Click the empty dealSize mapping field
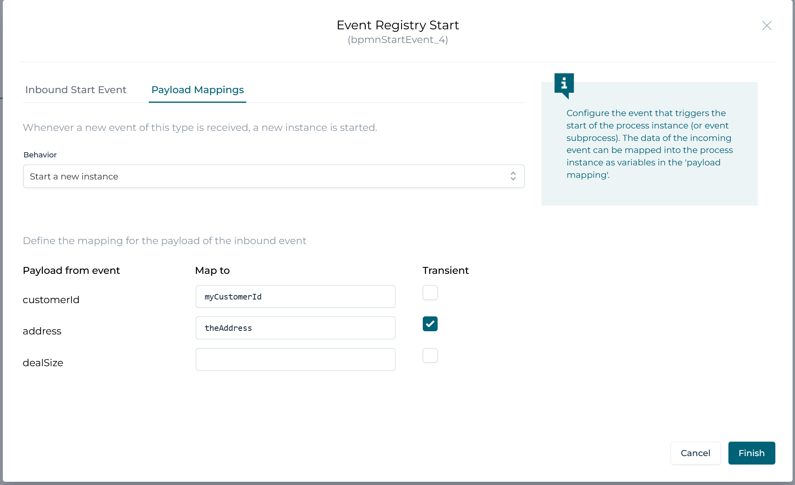 (295, 359)
